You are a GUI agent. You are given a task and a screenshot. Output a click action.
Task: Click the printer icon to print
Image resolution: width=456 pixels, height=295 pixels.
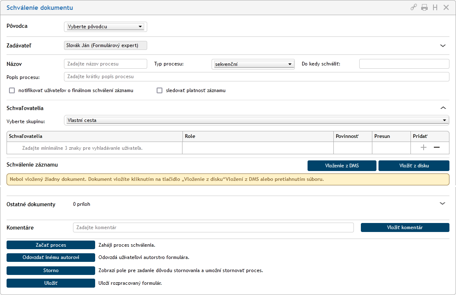coord(424,7)
